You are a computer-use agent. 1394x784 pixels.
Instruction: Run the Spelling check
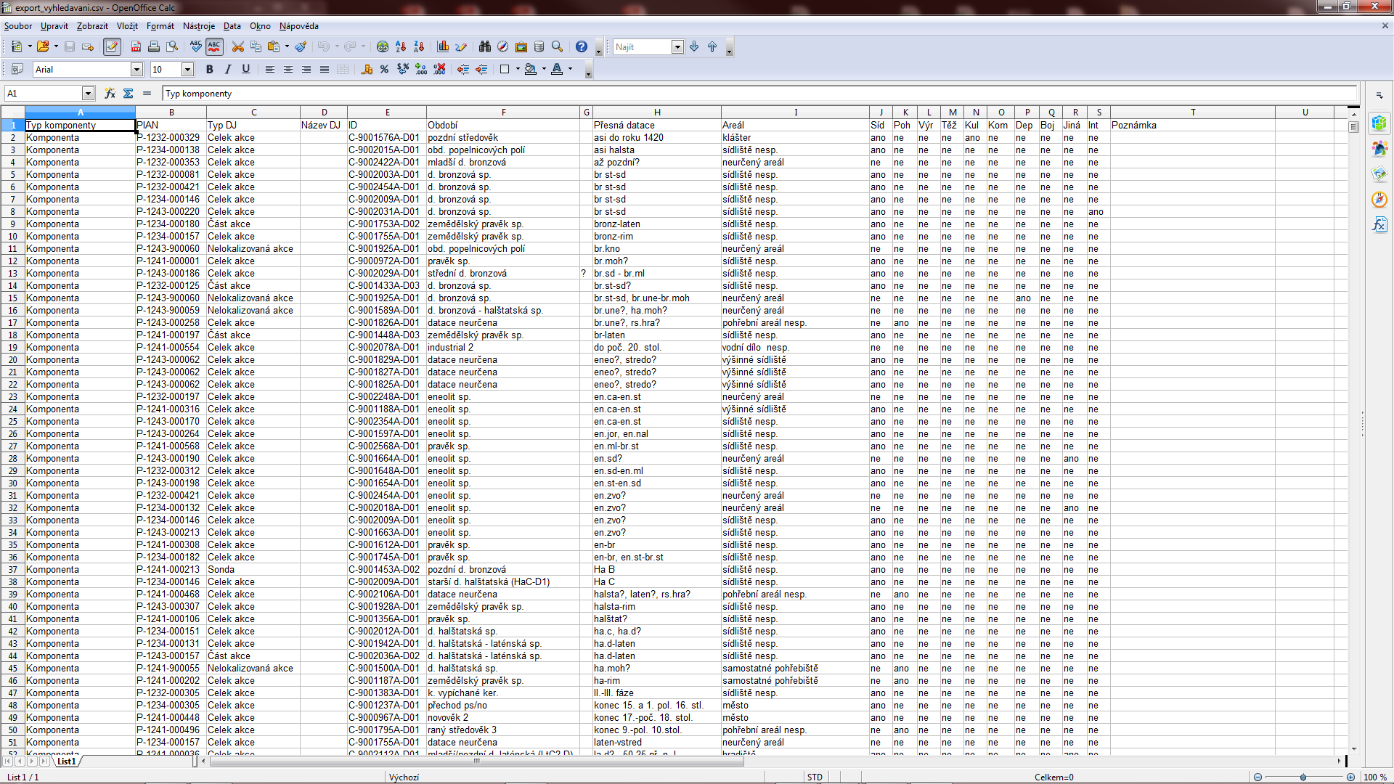click(x=196, y=46)
